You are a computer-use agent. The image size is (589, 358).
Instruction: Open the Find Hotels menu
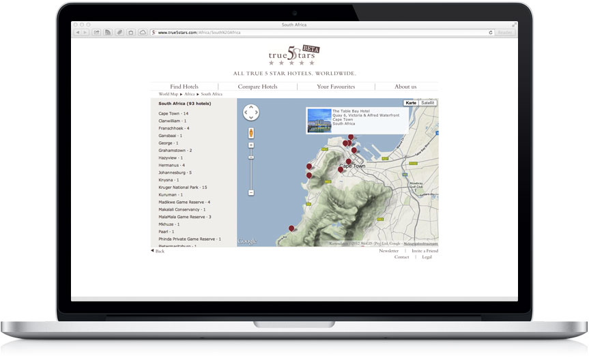[184, 87]
